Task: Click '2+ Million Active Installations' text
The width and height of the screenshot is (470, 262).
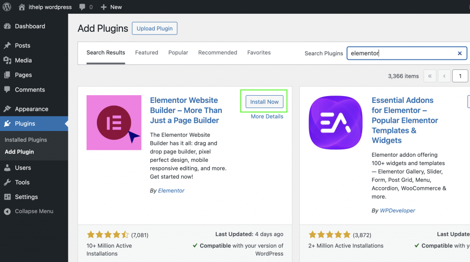Action: (346, 246)
